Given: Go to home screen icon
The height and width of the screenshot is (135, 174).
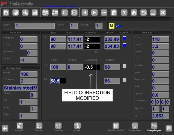Looking at the screenshot, I should click(134, 13).
